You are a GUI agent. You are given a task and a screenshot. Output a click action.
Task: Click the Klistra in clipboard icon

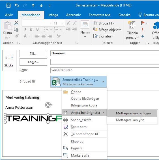coord(8,26)
